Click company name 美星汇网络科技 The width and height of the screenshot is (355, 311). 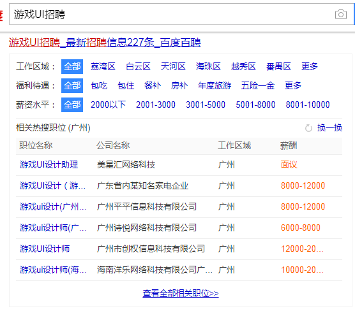tap(126, 164)
